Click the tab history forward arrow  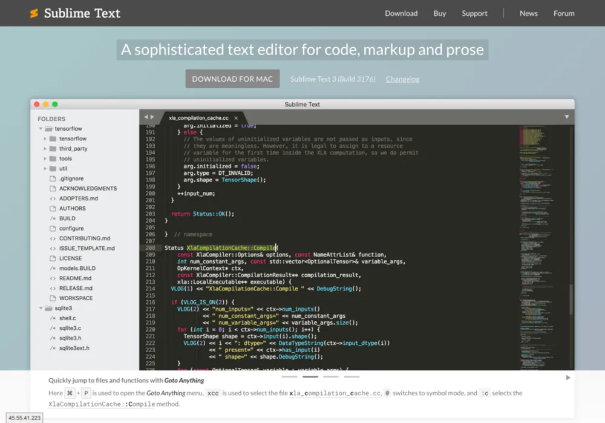152,117
